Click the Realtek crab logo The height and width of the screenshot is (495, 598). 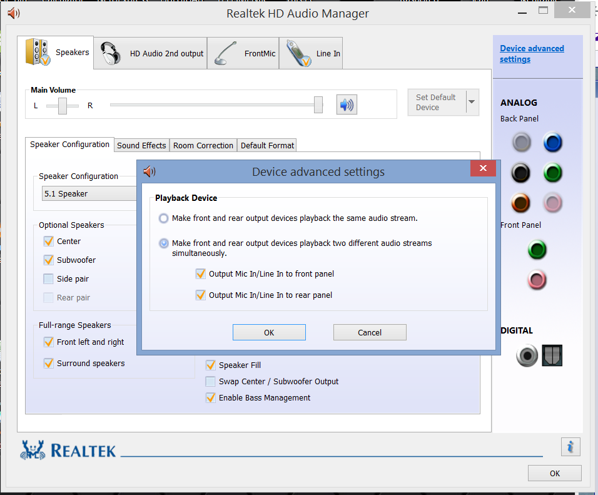click(33, 450)
